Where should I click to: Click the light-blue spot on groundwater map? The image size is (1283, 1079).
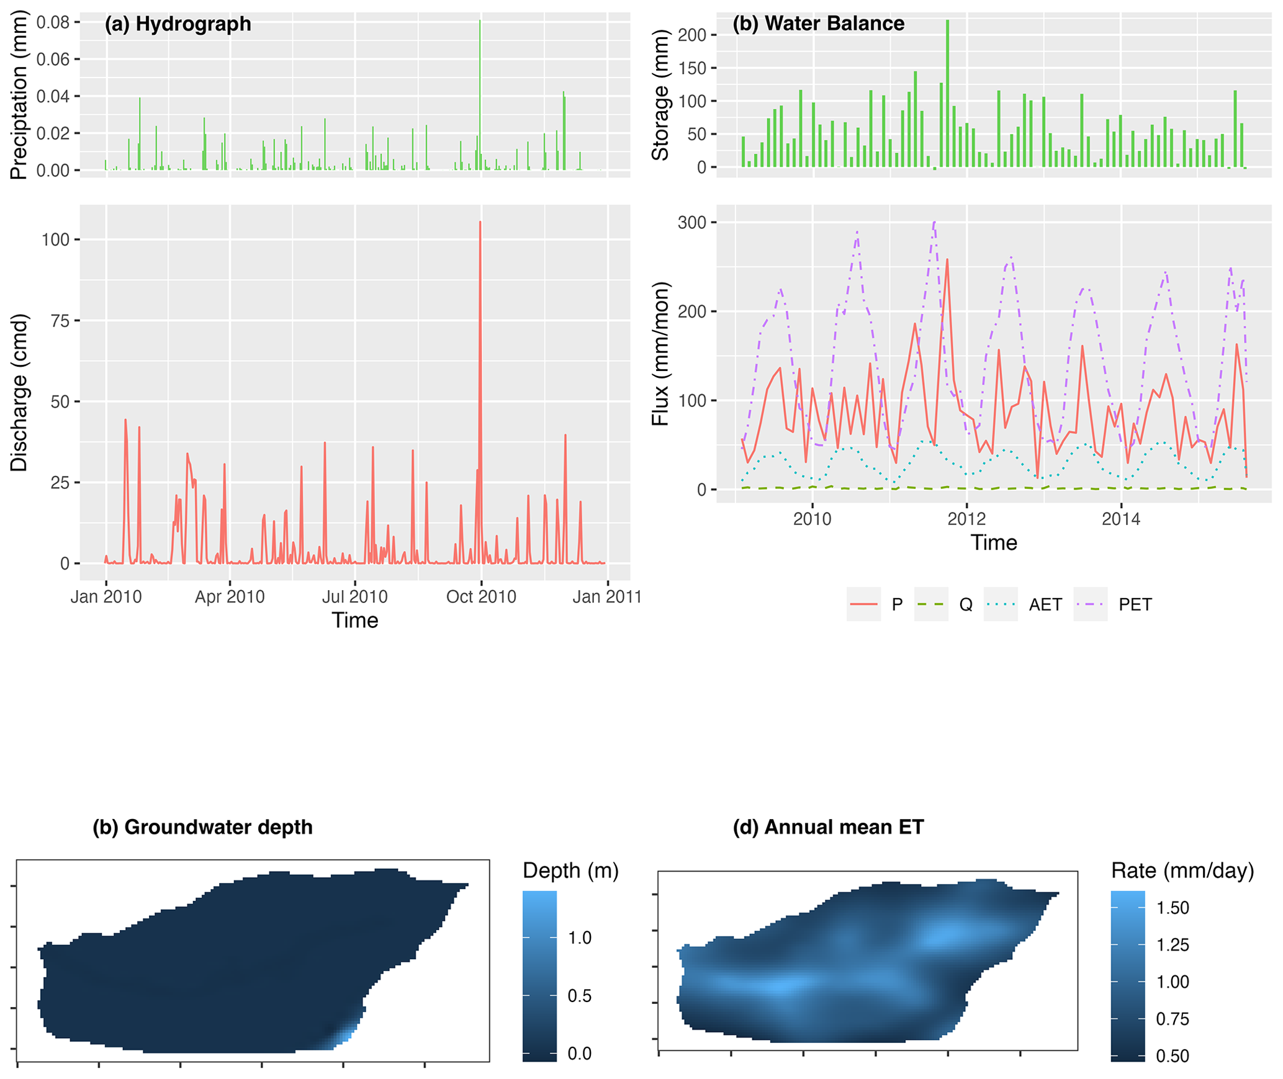348,1035
